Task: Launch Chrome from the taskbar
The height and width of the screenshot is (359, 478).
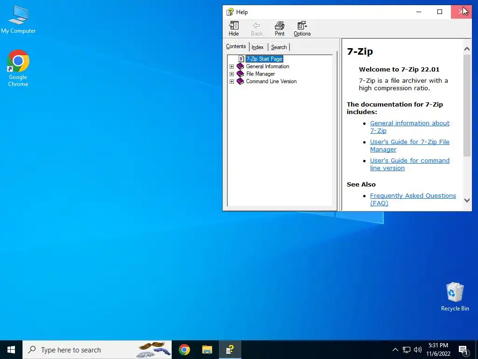Action: pyautogui.click(x=184, y=350)
